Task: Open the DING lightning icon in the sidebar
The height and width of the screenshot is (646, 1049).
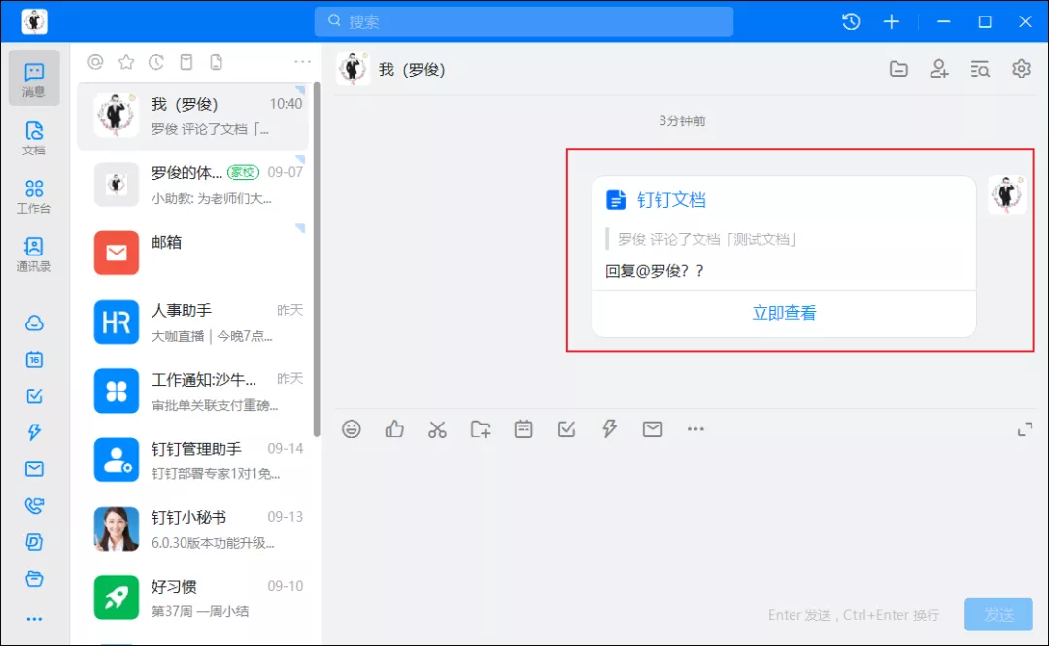Action: coord(34,431)
